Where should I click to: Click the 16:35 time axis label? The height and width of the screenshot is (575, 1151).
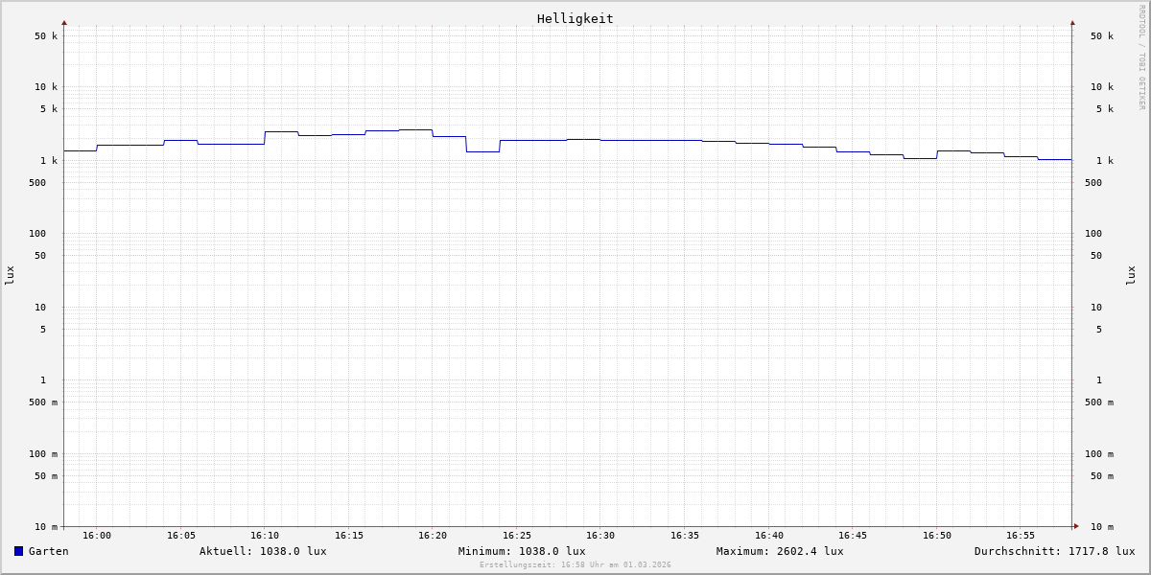(x=685, y=536)
